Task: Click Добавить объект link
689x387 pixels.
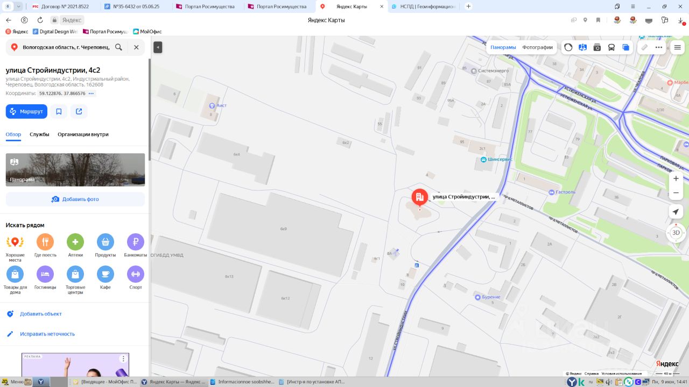Action: point(40,314)
